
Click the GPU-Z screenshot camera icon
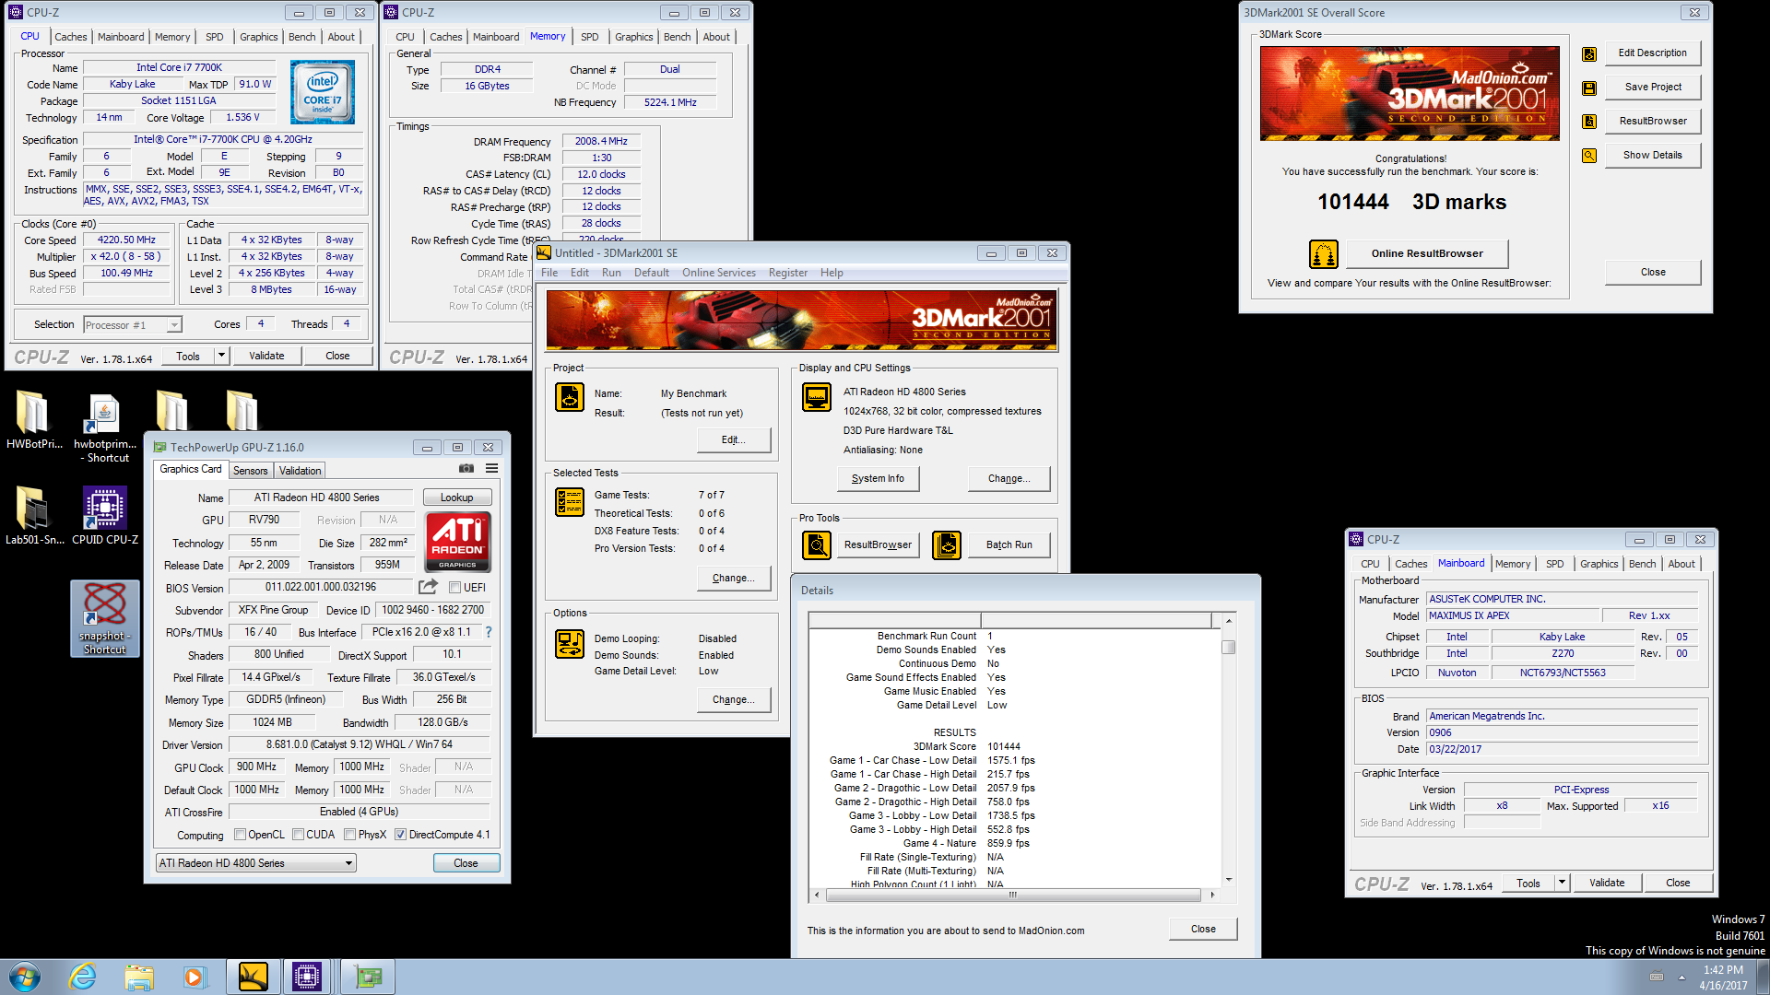point(466,469)
